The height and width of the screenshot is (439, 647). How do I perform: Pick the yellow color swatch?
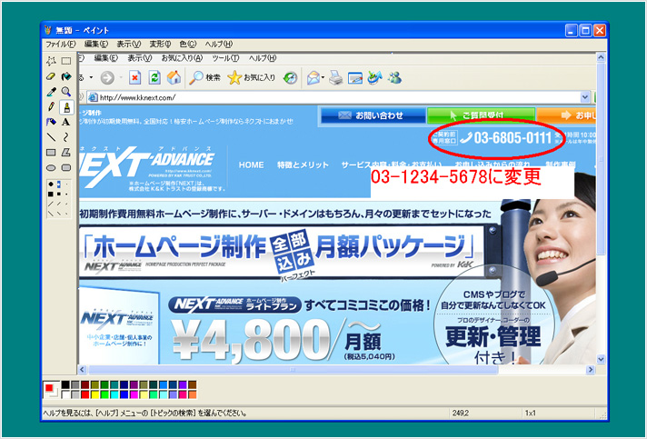95,394
